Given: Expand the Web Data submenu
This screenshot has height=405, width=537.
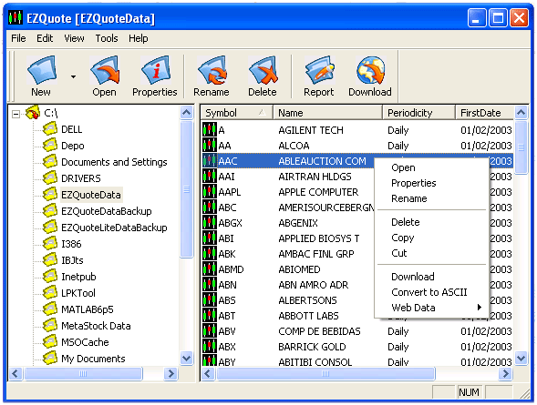Looking at the screenshot, I should click(x=431, y=308).
